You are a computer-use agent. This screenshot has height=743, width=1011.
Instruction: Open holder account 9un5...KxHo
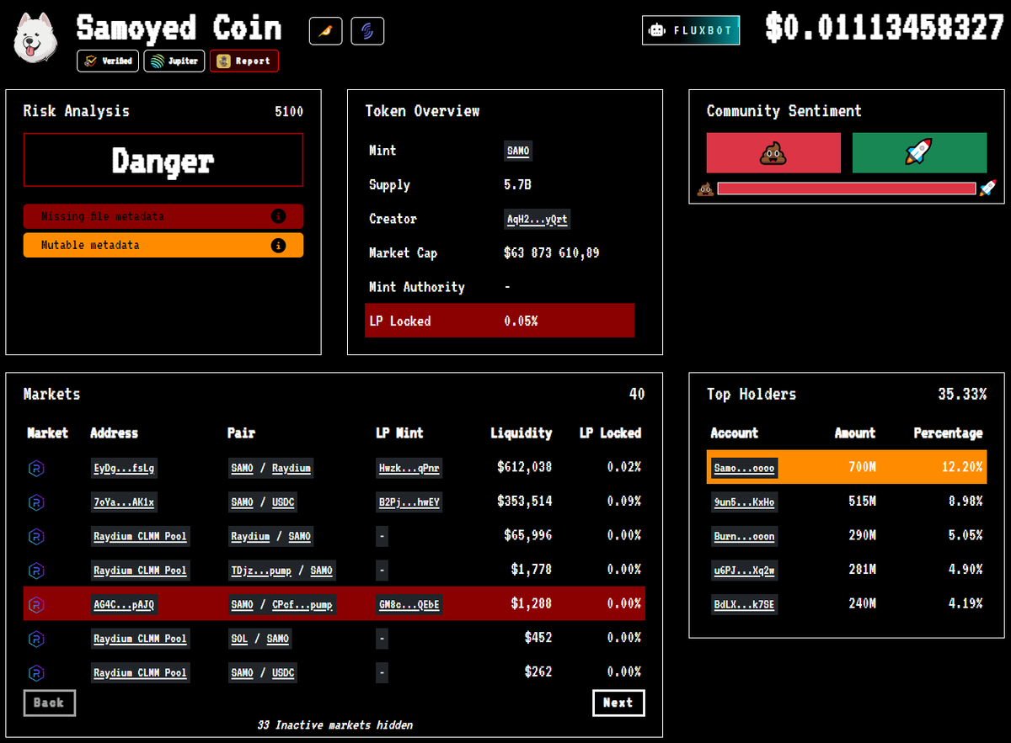(744, 502)
